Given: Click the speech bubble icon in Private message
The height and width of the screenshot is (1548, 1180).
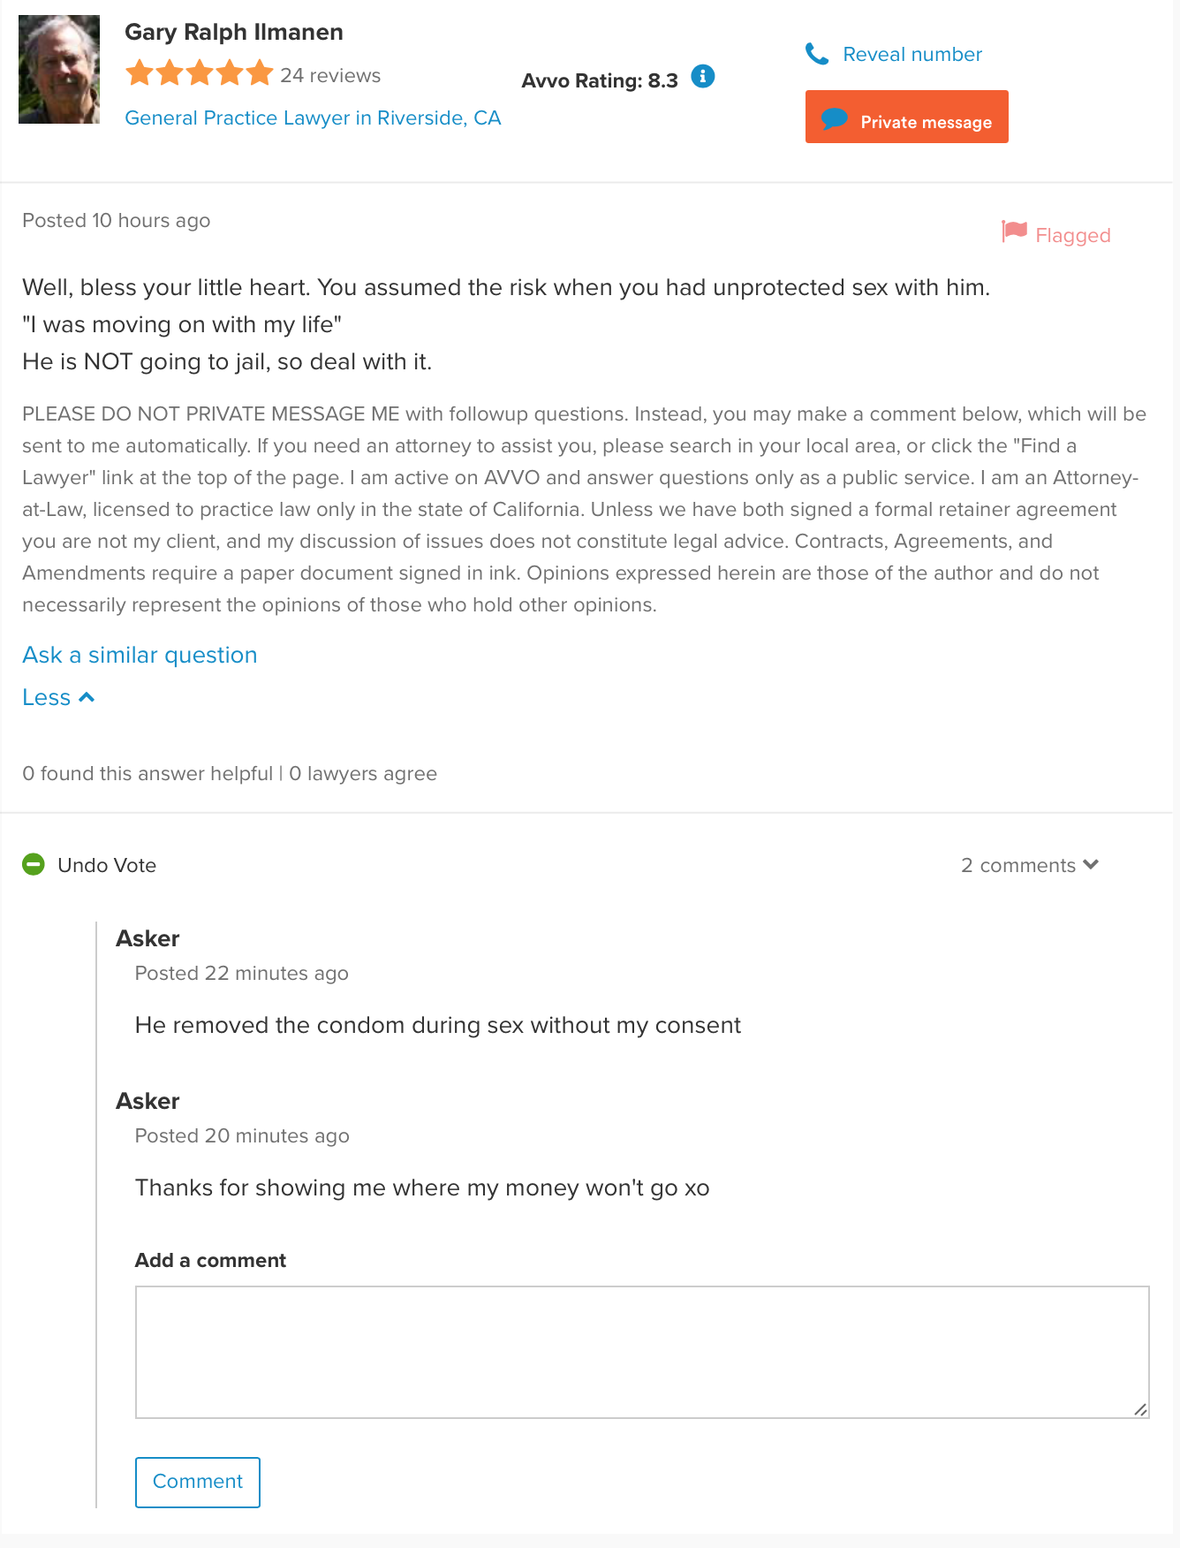Looking at the screenshot, I should coord(834,119).
